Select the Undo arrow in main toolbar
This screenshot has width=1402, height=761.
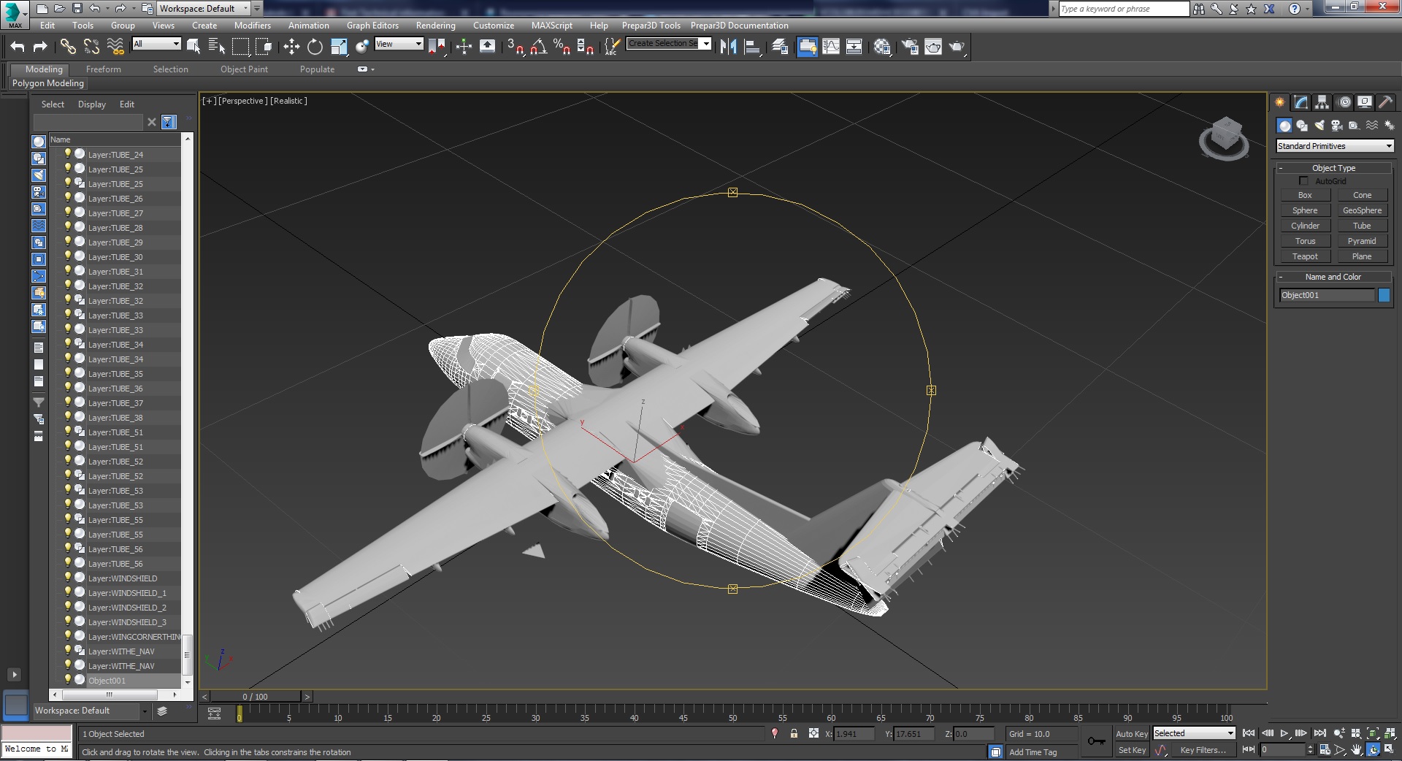[18, 47]
